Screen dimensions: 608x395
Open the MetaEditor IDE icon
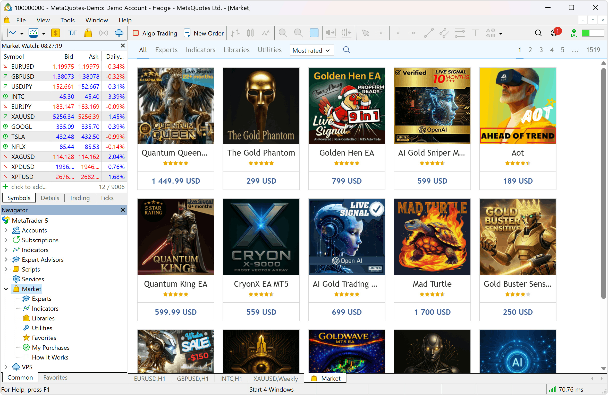pyautogui.click(x=72, y=33)
